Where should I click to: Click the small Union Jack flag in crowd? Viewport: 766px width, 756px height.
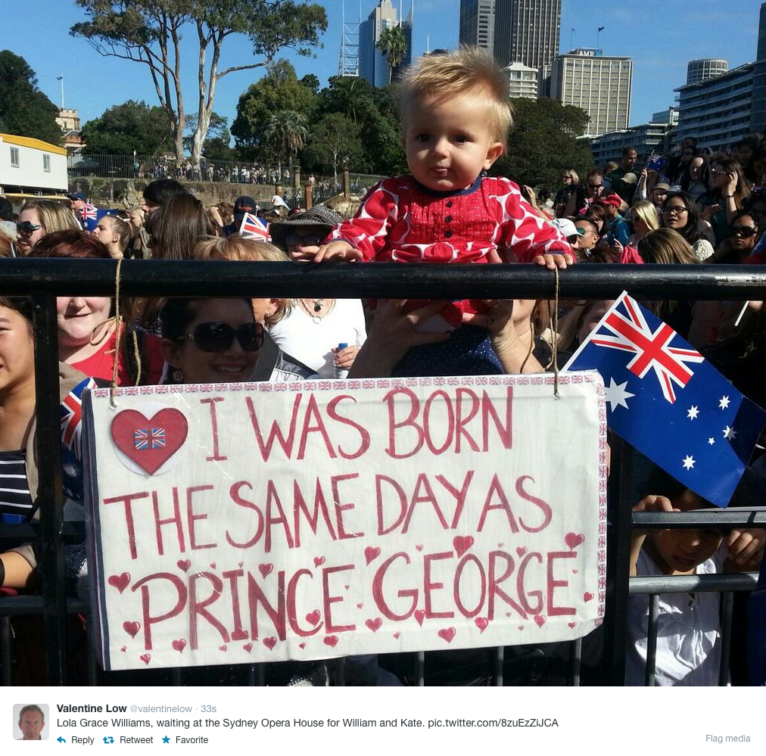(254, 227)
